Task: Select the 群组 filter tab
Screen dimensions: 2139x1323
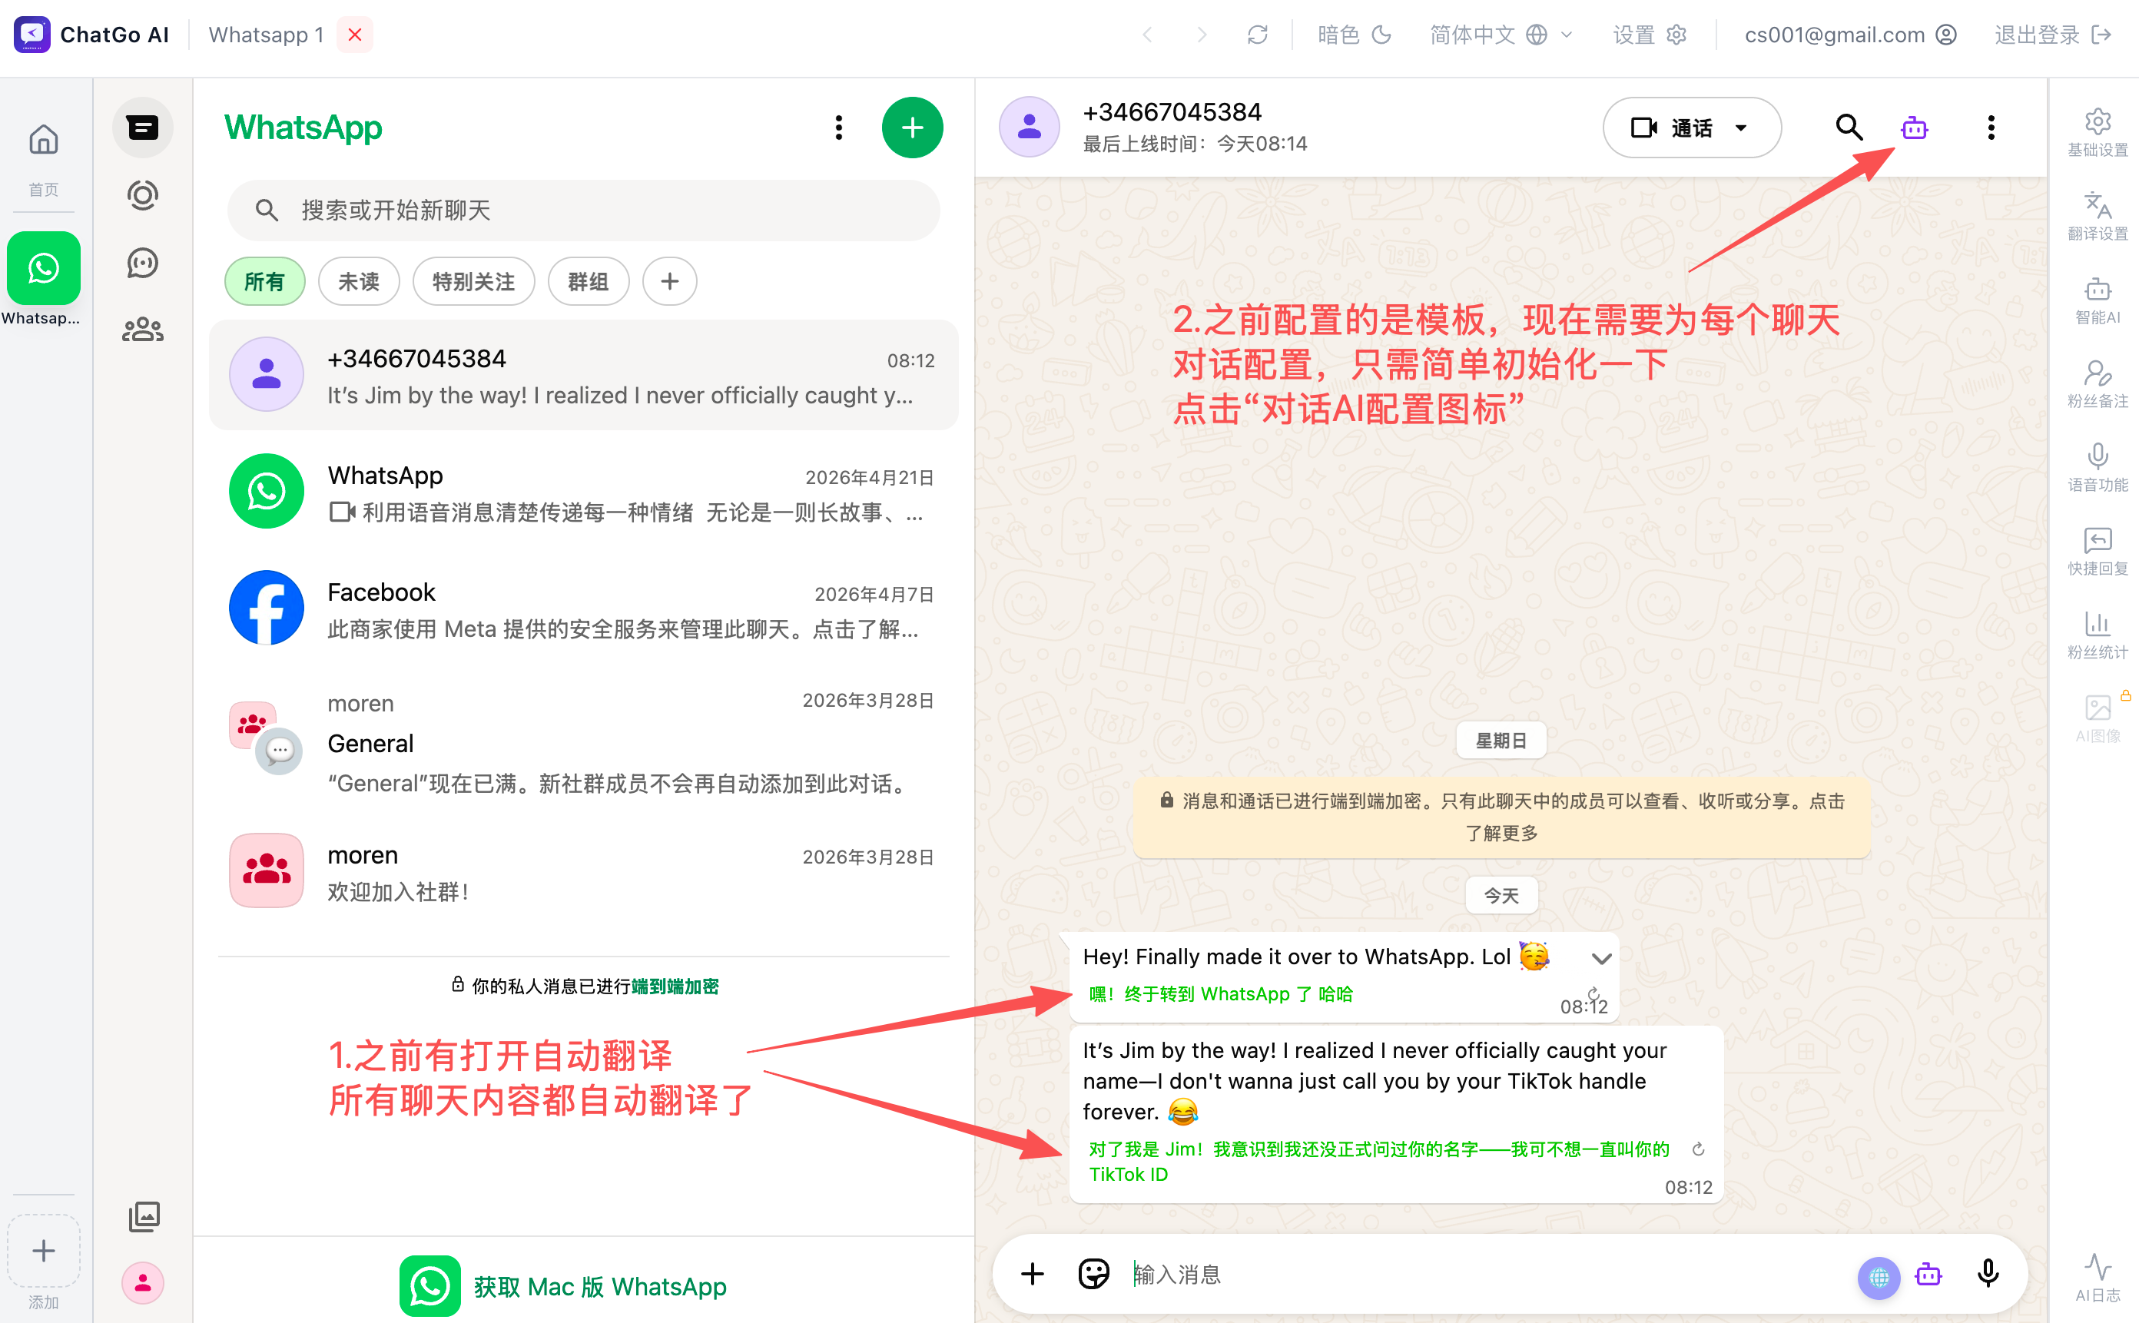Action: click(x=588, y=282)
